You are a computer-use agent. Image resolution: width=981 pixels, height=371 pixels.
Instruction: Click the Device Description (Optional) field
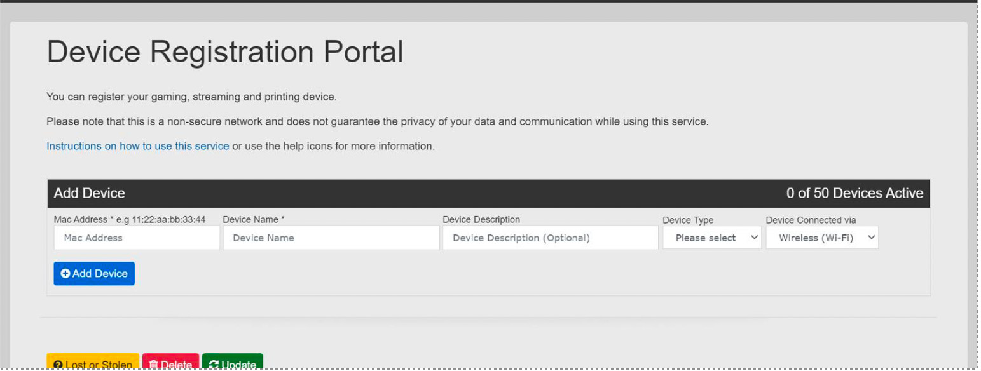(x=551, y=237)
